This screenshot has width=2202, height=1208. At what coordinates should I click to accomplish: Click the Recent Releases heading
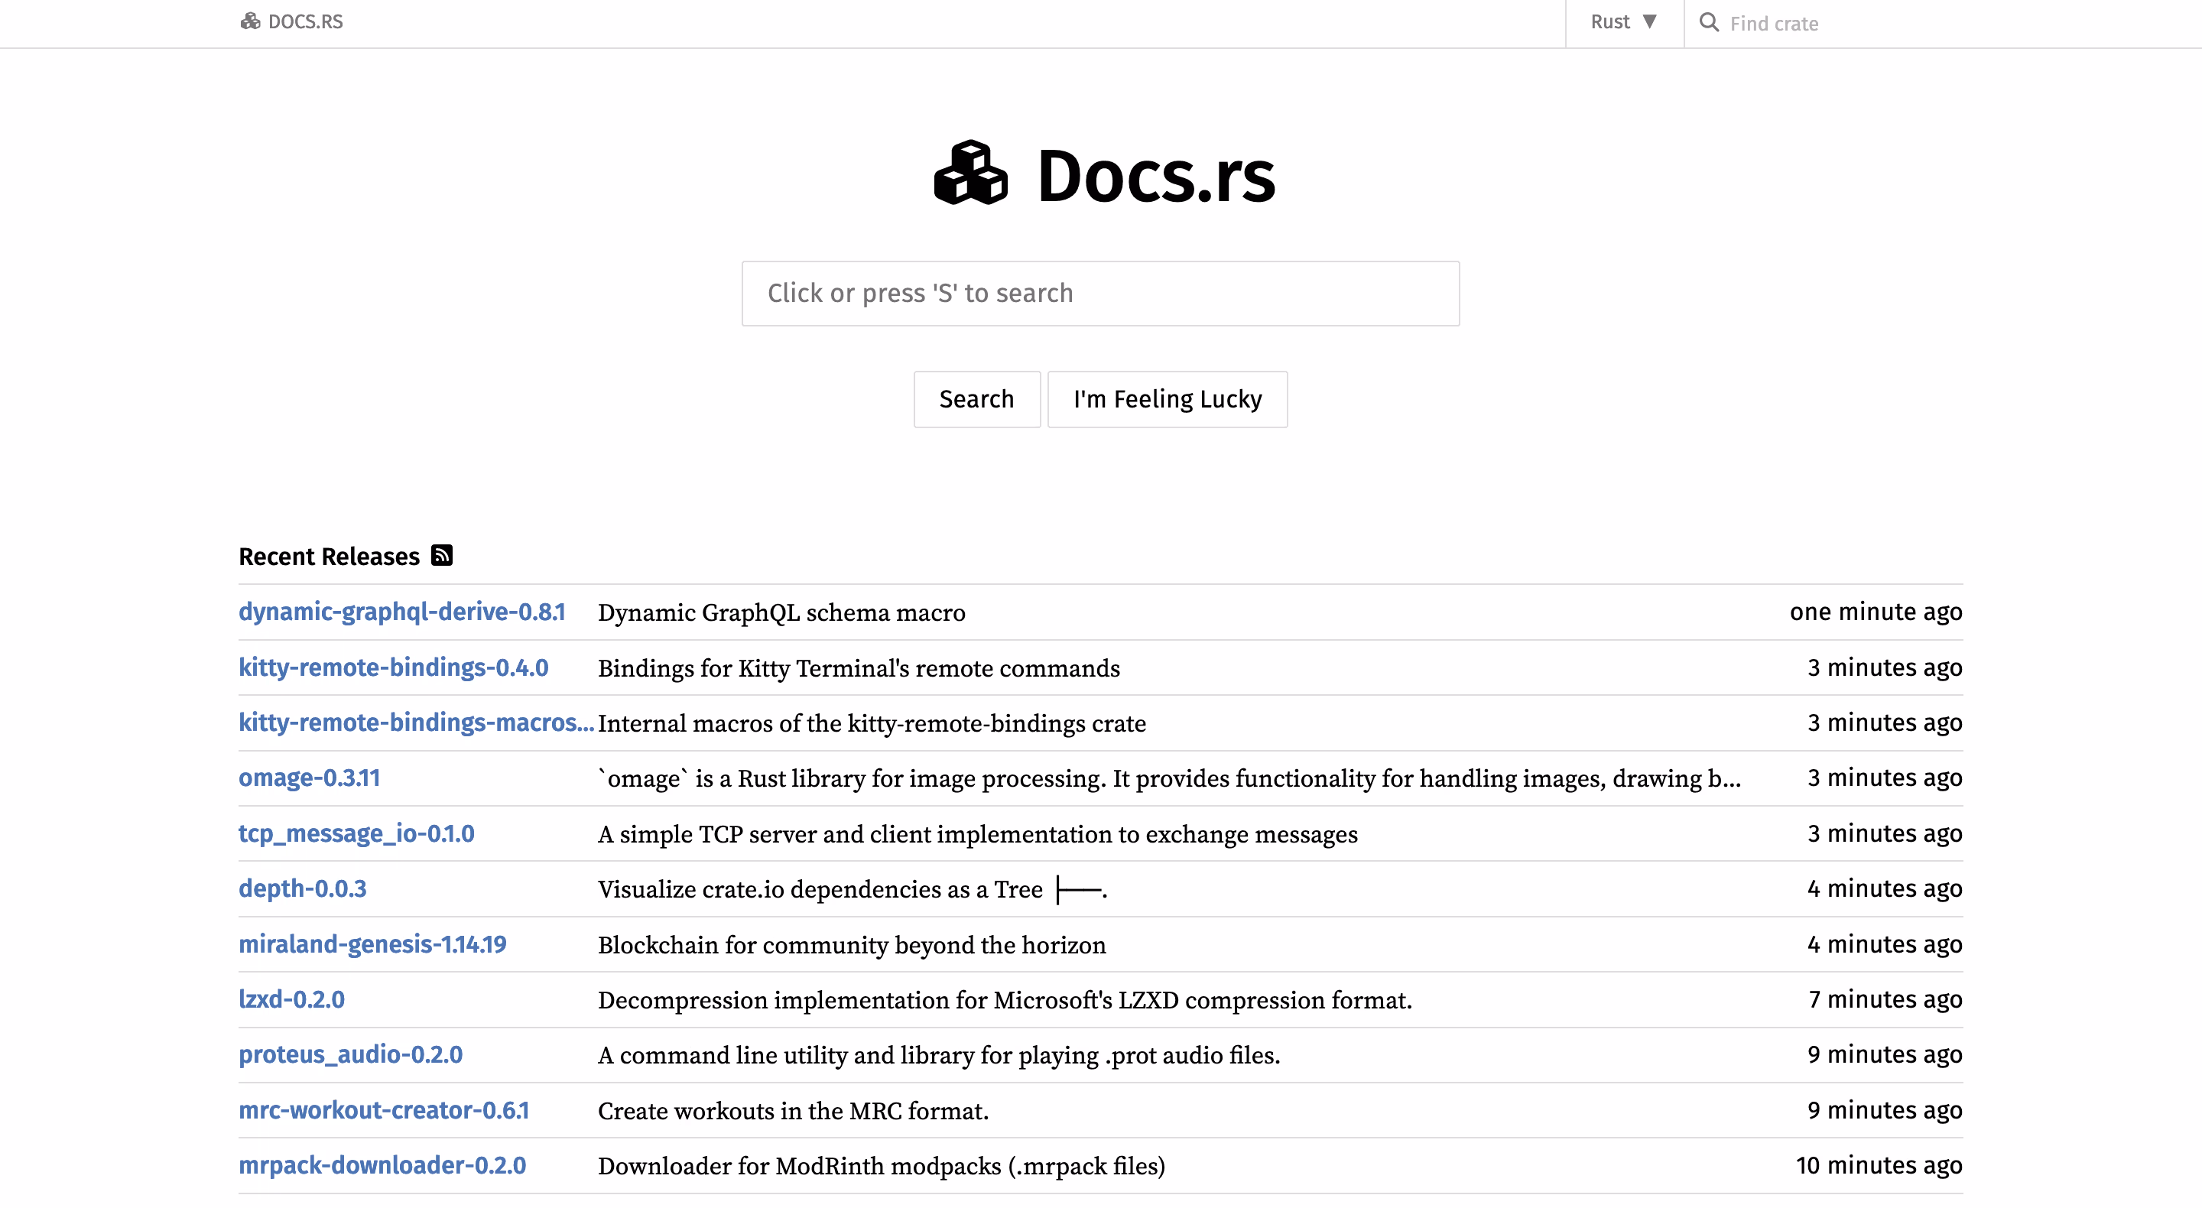[x=329, y=557]
